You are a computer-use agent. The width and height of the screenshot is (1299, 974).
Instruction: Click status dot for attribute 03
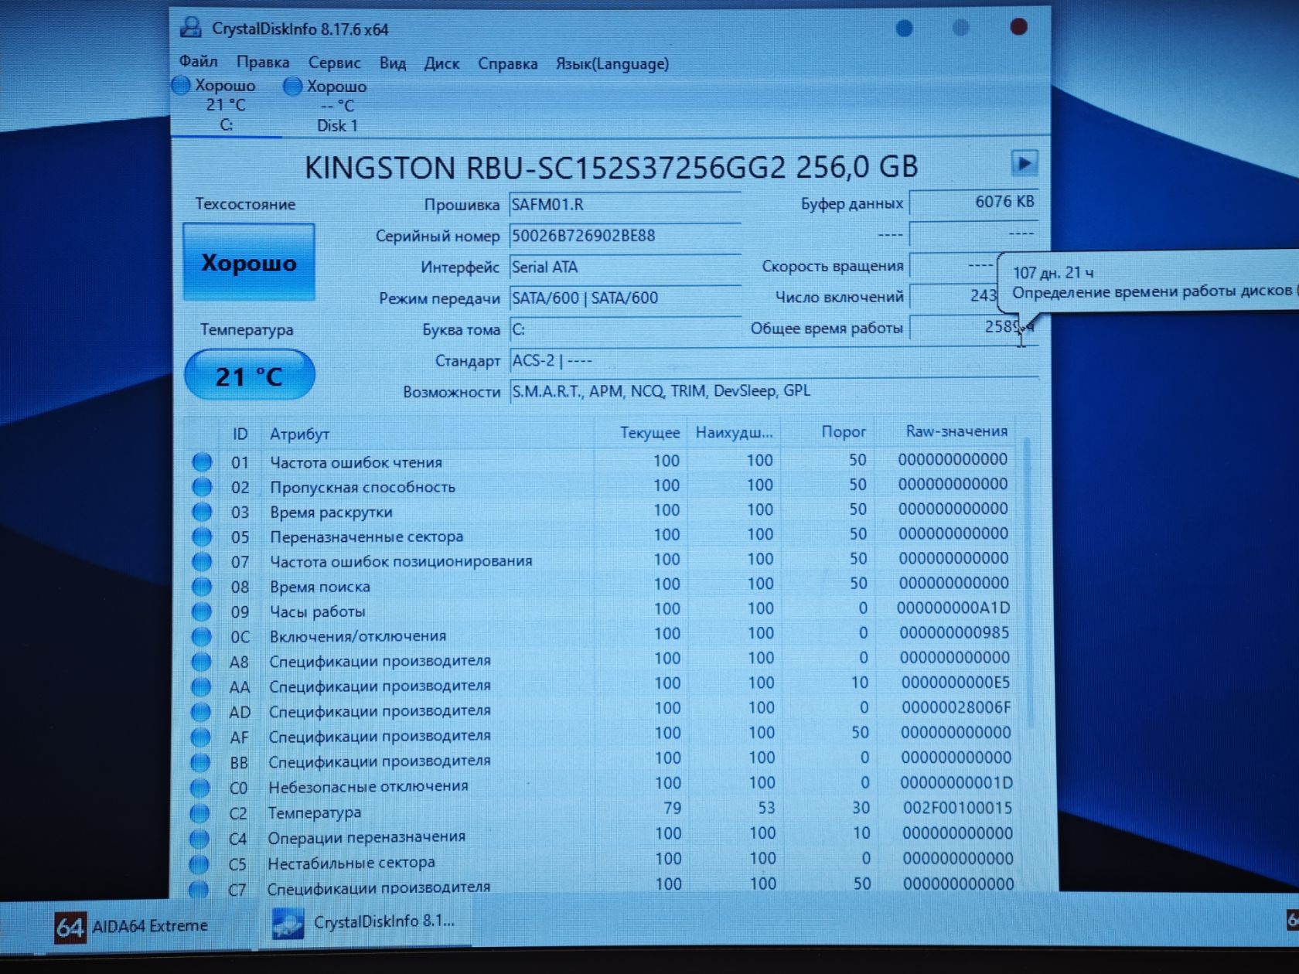[x=202, y=512]
